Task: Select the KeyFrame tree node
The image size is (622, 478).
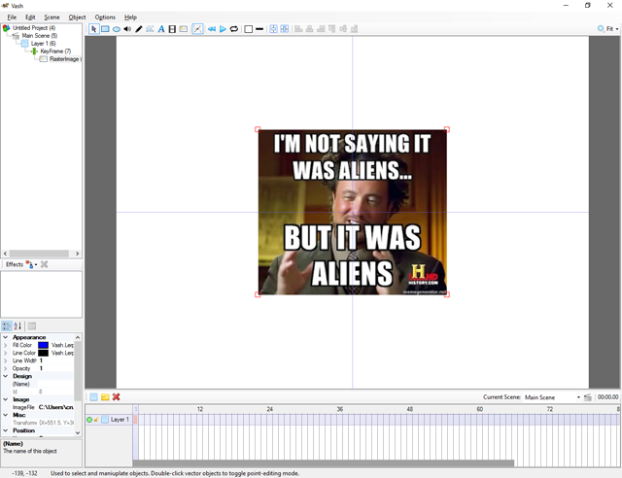Action: pyautogui.click(x=55, y=51)
